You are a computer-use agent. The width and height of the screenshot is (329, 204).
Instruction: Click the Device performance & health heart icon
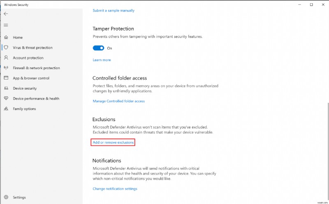[6, 99]
